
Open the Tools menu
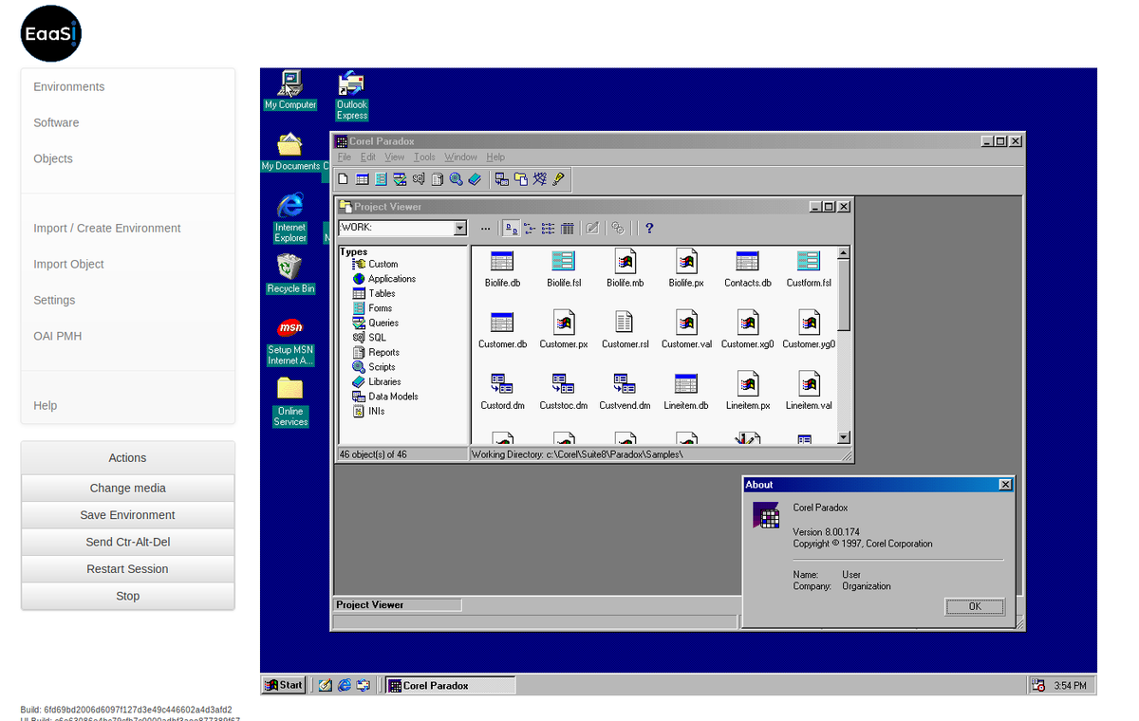click(424, 157)
